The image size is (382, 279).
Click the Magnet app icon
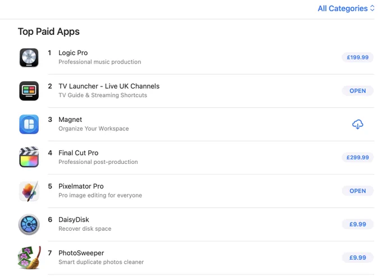coord(29,124)
